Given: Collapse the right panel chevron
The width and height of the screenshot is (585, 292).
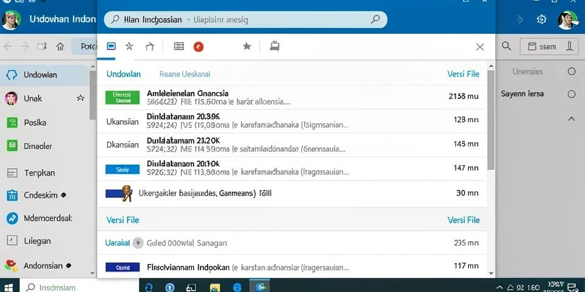Looking at the screenshot, I should tap(571, 119).
